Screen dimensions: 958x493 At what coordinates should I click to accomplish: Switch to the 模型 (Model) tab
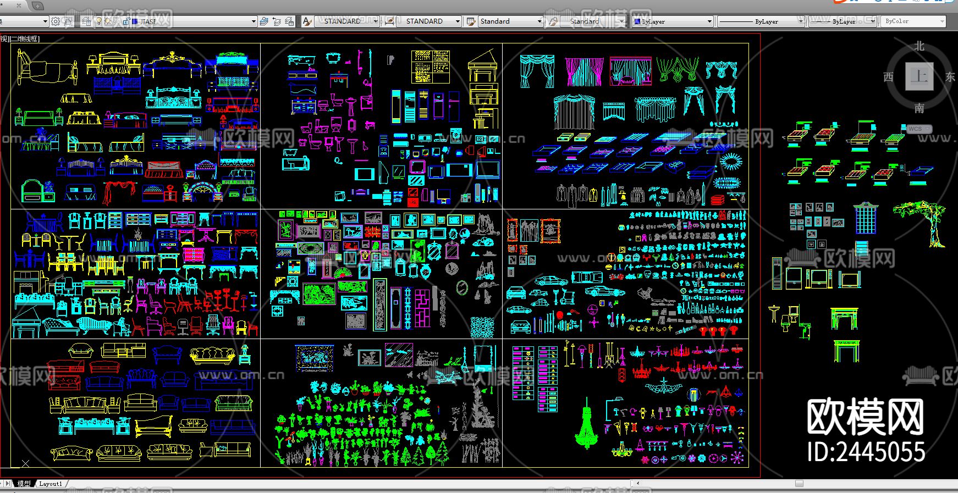point(24,484)
